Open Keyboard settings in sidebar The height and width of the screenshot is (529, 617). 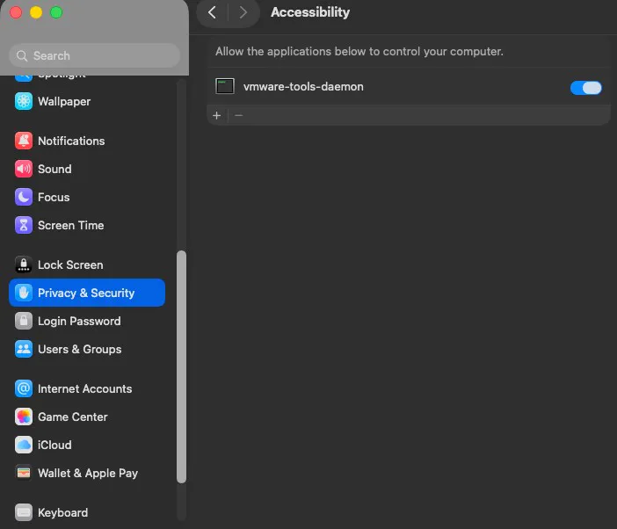tap(62, 512)
